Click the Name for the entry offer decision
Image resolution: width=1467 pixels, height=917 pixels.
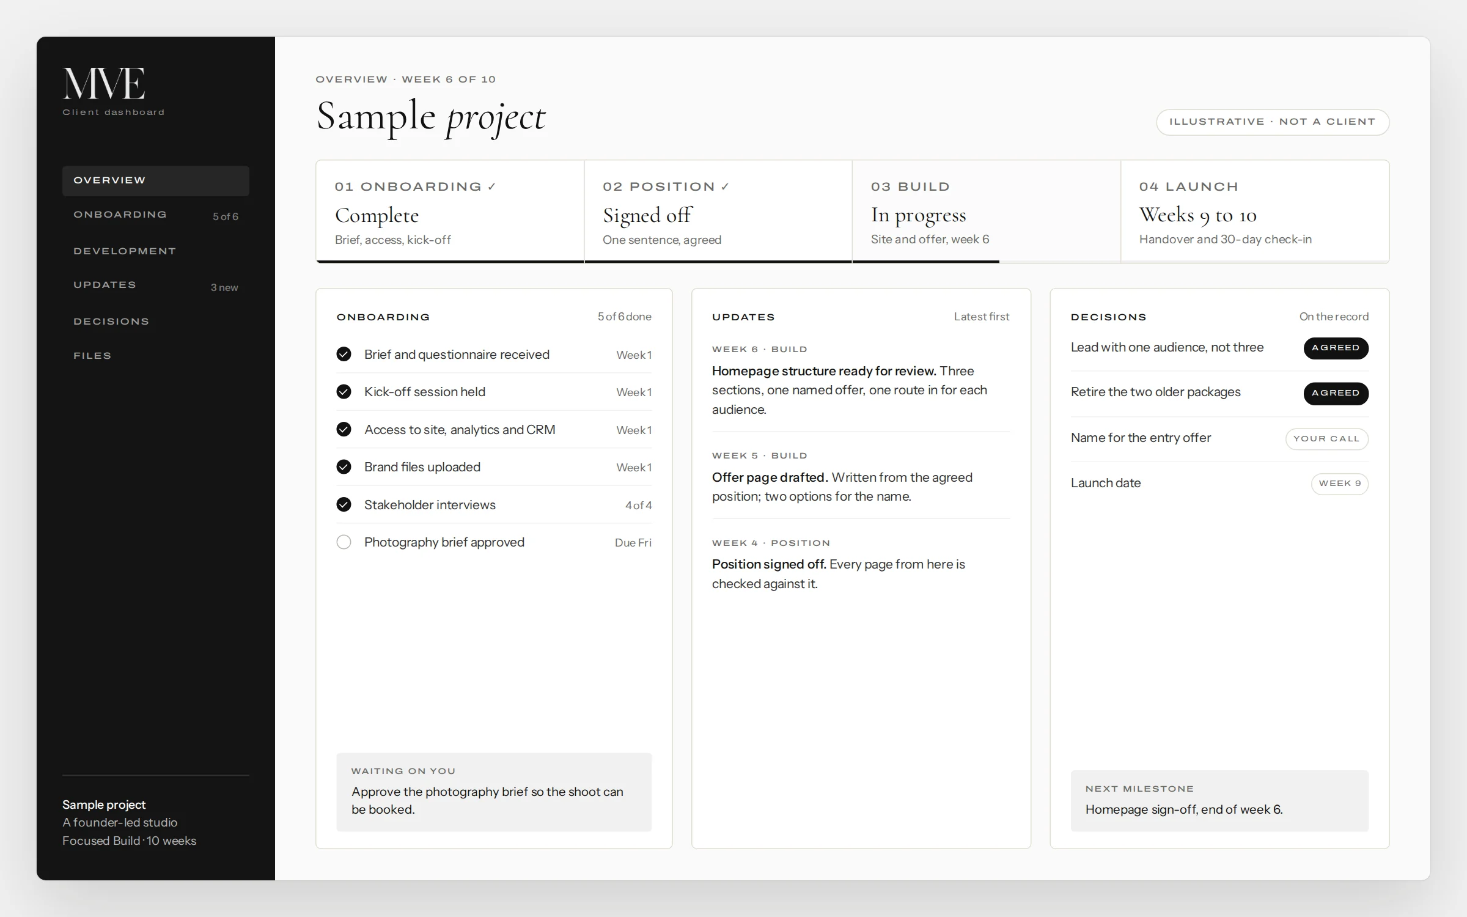[x=1141, y=438]
